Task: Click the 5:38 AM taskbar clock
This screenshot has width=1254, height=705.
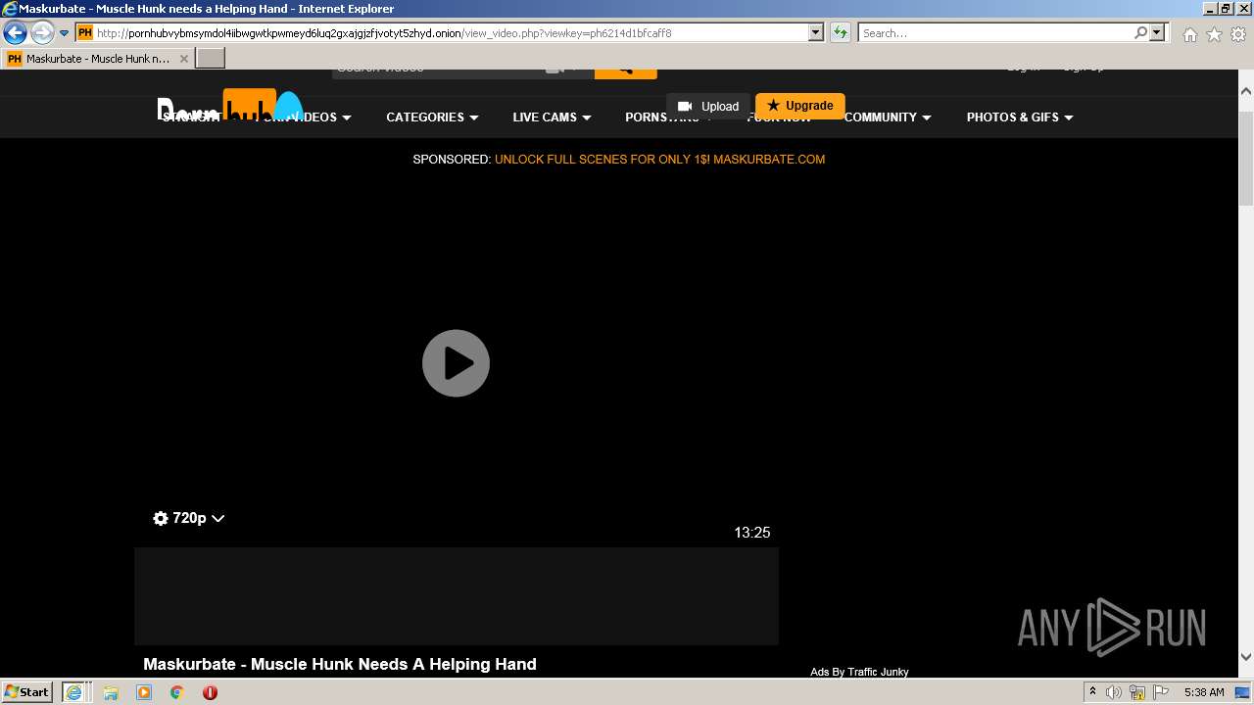Action: pyautogui.click(x=1204, y=692)
